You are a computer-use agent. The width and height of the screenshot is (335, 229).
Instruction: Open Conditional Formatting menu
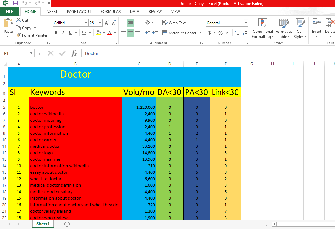(263, 29)
